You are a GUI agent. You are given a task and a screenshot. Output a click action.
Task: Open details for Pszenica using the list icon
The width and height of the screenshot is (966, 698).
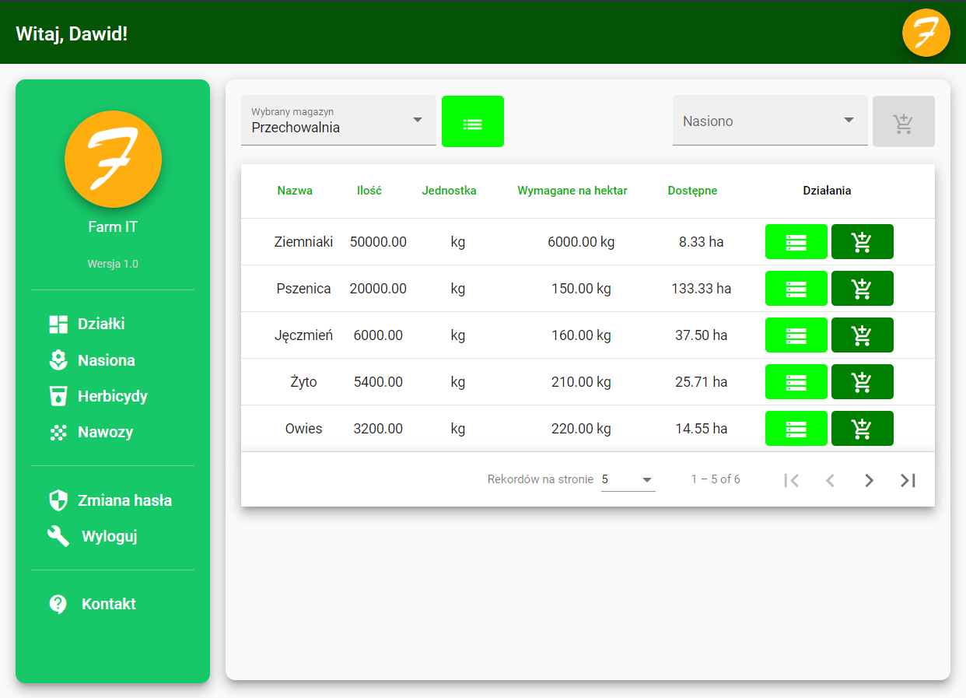[x=796, y=288]
